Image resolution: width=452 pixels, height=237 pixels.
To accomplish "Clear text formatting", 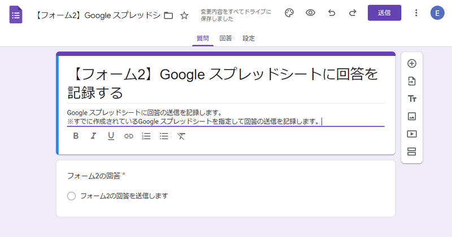I will coord(181,136).
